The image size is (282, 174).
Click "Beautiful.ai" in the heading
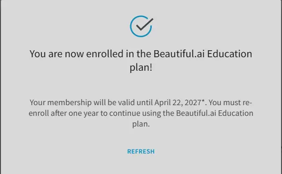coord(179,54)
